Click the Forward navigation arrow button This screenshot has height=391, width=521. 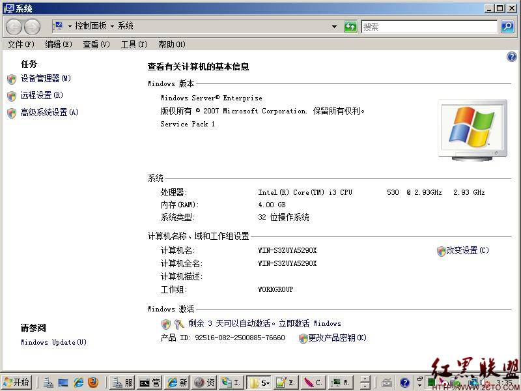click(32, 27)
